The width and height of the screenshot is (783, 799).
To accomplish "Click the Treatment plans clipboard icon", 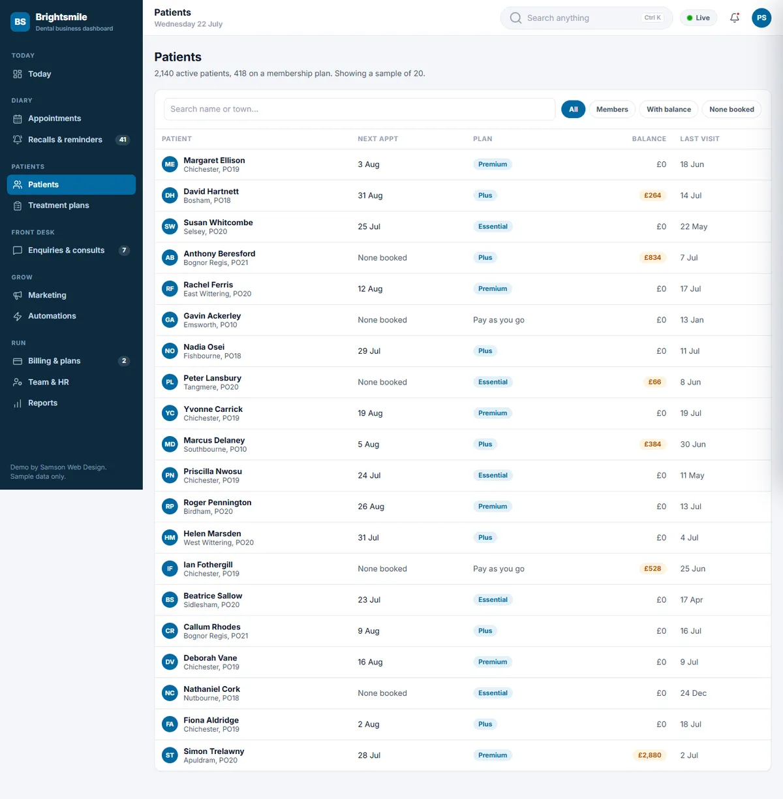I will (18, 206).
